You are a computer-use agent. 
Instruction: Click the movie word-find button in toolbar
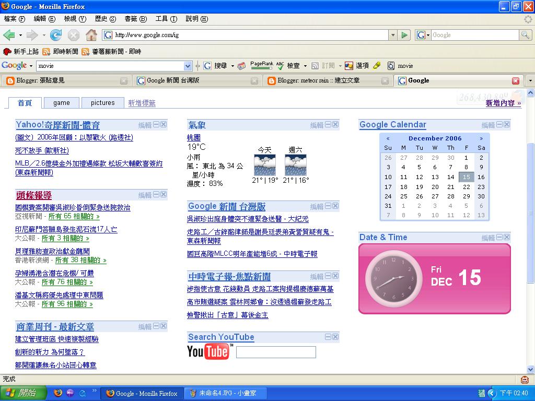coord(400,66)
